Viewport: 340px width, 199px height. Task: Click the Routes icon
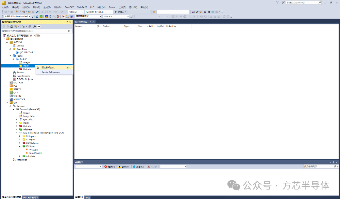[x=14, y=73]
